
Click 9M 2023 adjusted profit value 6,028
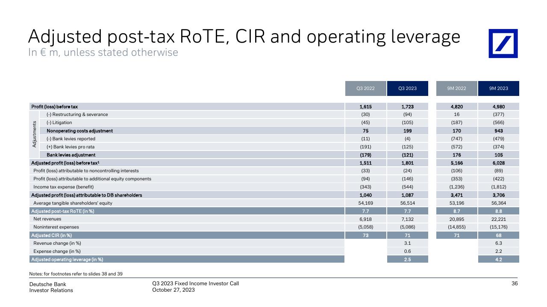[499, 163]
